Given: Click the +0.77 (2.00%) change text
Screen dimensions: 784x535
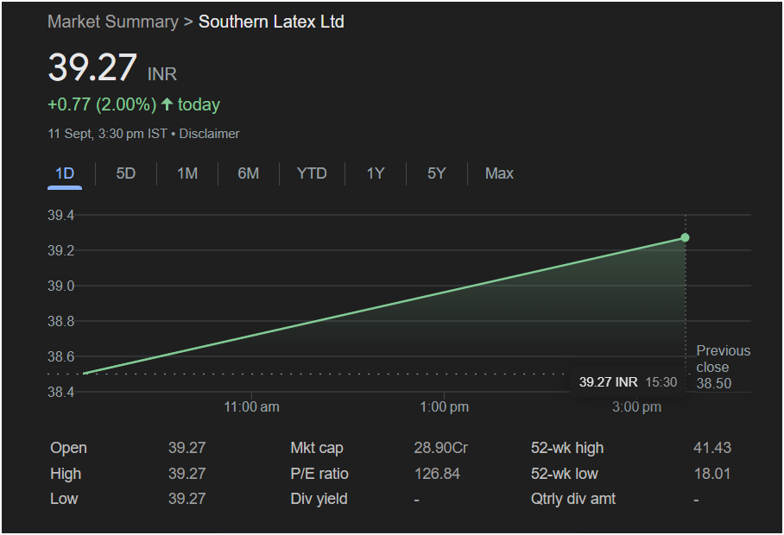Looking at the screenshot, I should (102, 104).
